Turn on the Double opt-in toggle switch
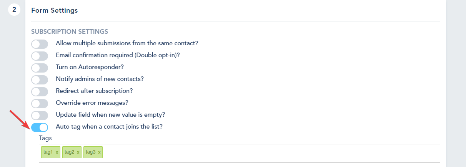 [x=40, y=56]
